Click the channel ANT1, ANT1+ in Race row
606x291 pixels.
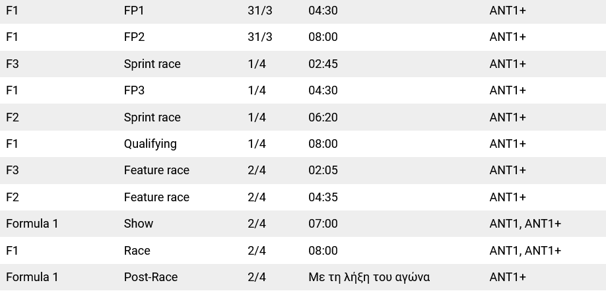click(x=525, y=251)
